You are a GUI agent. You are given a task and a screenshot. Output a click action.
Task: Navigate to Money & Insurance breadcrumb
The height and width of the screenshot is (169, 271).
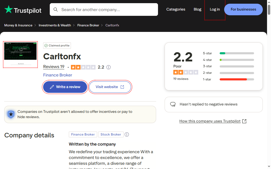[18, 25]
